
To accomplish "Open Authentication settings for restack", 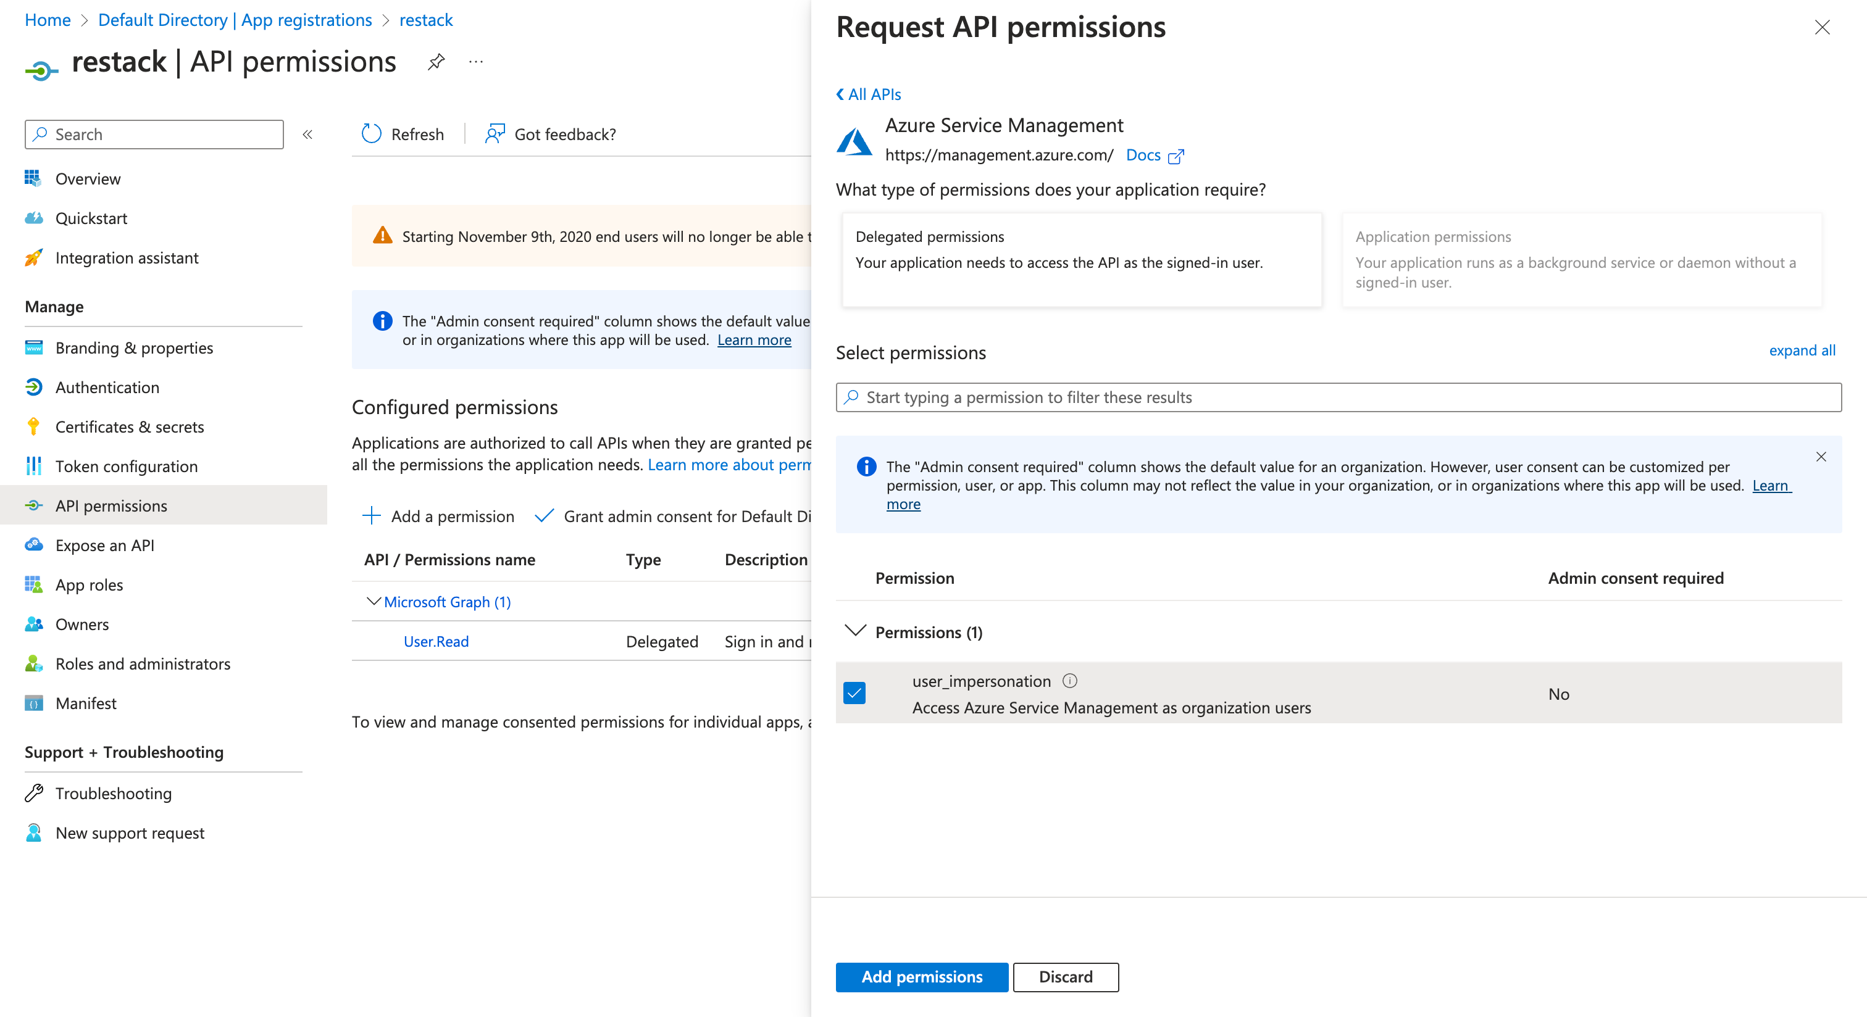I will point(107,387).
